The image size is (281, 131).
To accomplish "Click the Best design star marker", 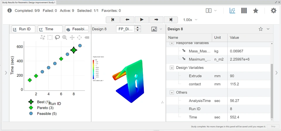I will point(73,50).
